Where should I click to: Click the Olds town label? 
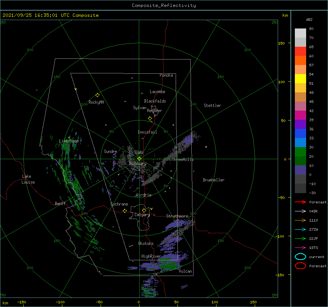139,152
